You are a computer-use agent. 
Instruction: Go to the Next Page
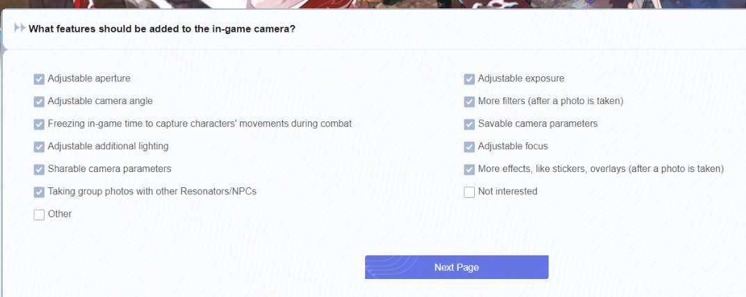pyautogui.click(x=456, y=267)
